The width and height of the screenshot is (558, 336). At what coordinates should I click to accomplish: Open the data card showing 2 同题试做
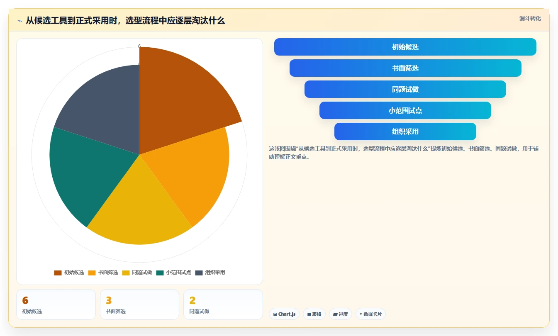click(x=223, y=304)
